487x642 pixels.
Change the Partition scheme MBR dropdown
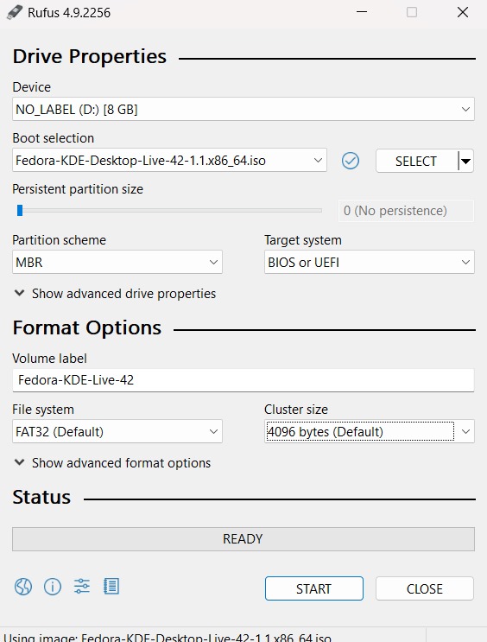tap(117, 262)
